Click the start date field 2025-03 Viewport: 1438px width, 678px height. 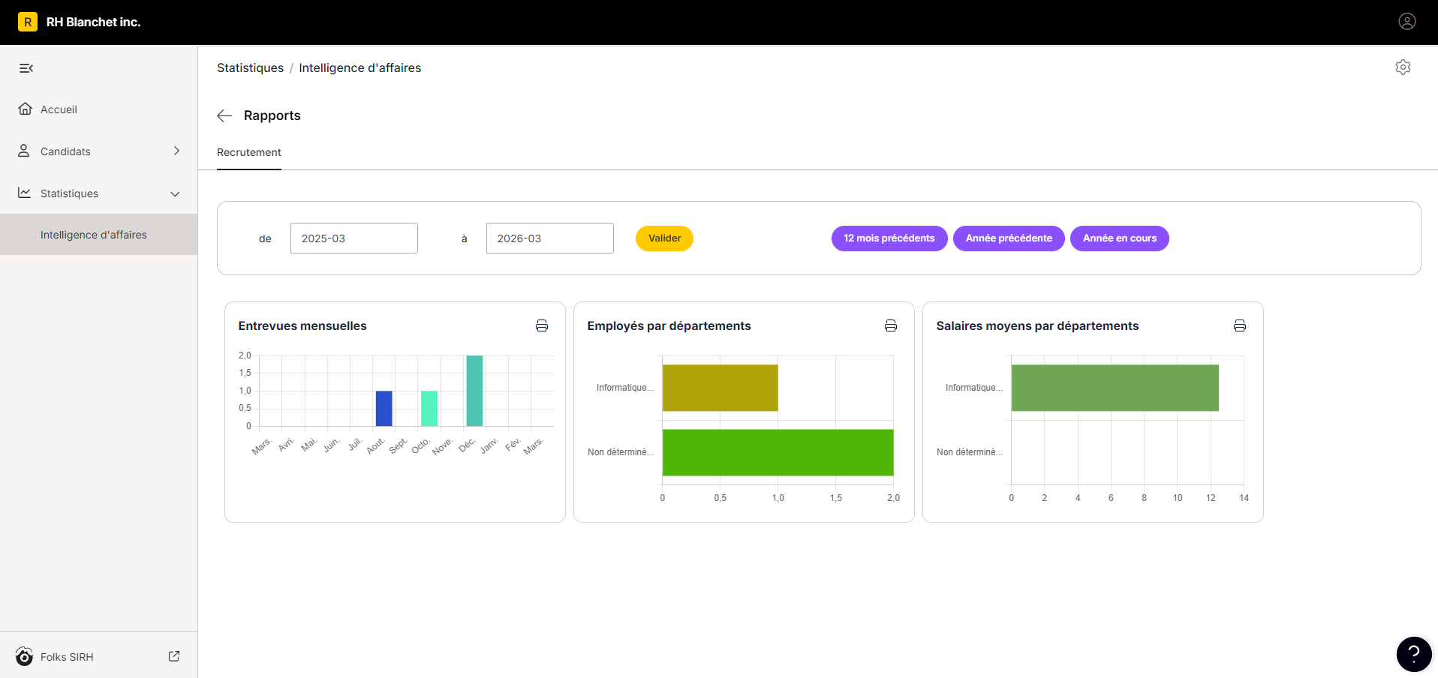[354, 238]
